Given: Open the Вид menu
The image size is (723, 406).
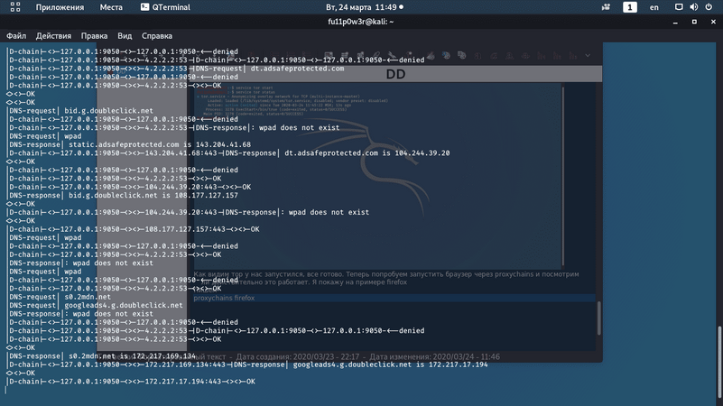Looking at the screenshot, I should coord(125,36).
